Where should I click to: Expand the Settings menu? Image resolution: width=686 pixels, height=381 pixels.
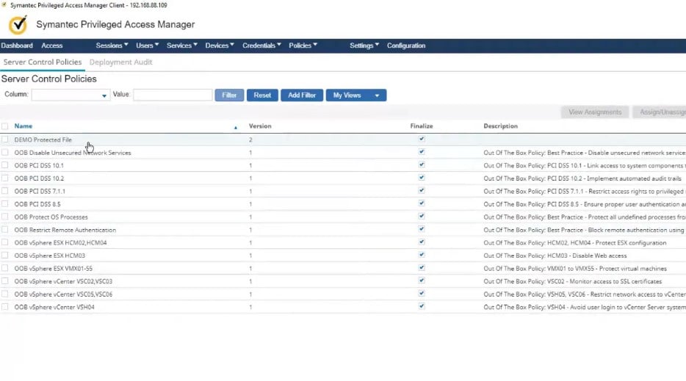click(x=364, y=46)
